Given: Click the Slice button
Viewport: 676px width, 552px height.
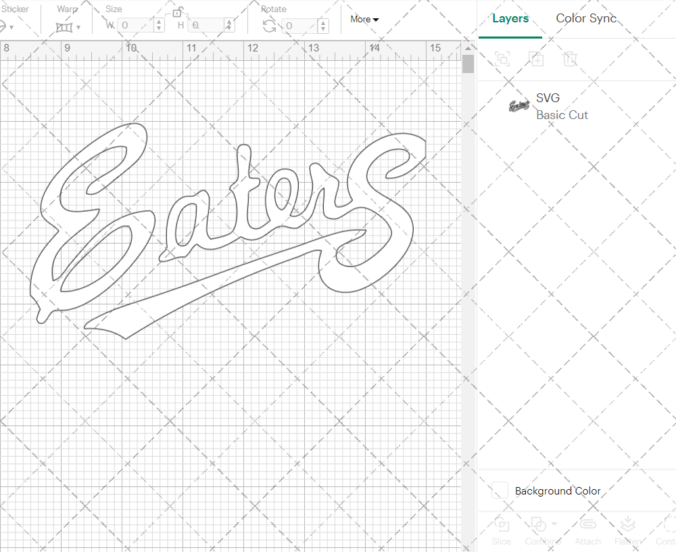Looking at the screenshot, I should coord(502,531).
